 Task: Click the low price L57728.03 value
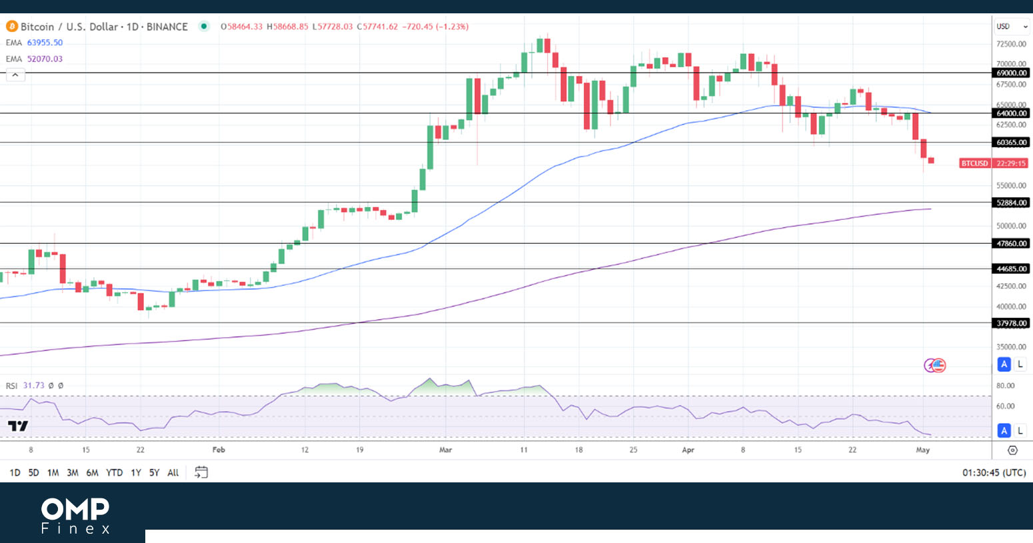coord(333,27)
